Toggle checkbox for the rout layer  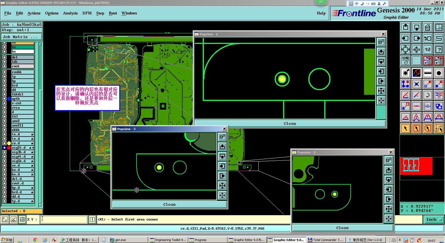click(x=4, y=66)
